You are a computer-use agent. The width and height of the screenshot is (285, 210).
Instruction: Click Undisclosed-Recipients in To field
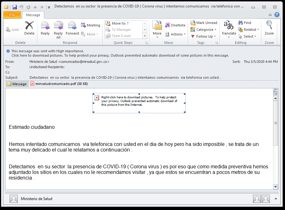point(47,67)
